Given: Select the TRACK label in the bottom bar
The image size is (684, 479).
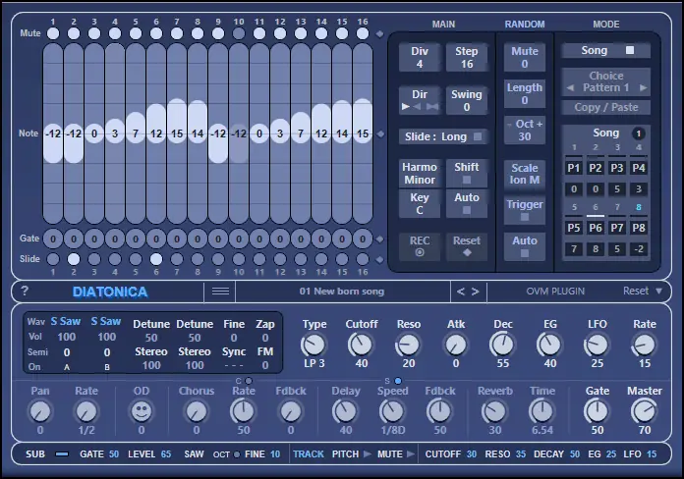Looking at the screenshot, I should coord(308,454).
